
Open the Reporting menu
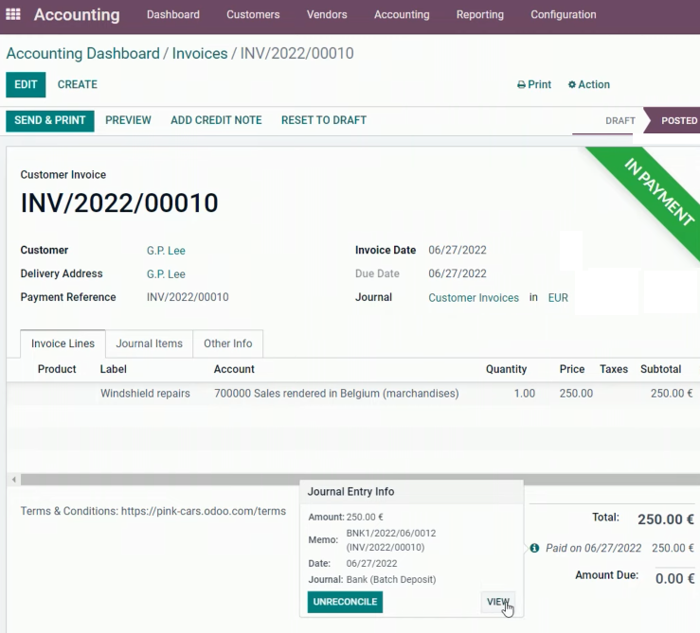480,14
